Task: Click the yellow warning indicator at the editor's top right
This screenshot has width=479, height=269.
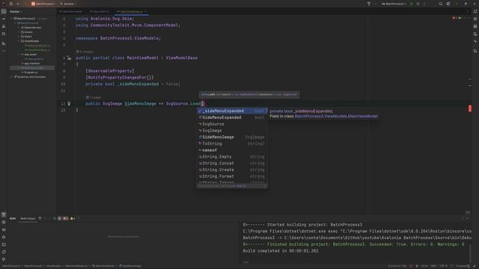Action: point(460,18)
